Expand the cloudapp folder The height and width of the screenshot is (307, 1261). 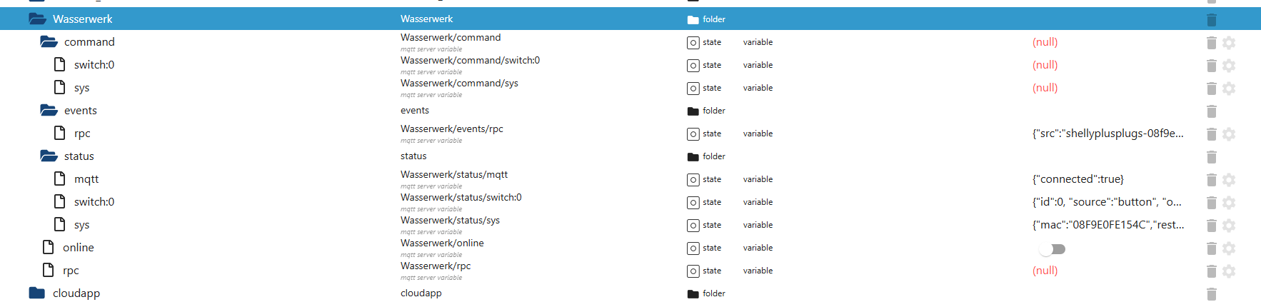click(37, 293)
